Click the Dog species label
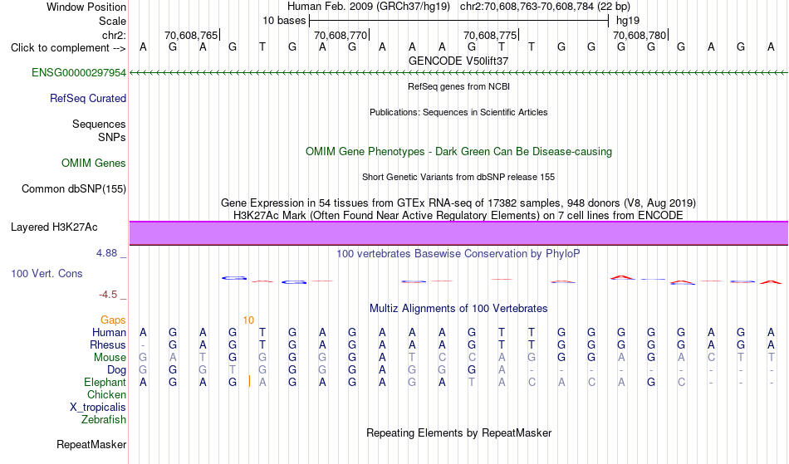 pyautogui.click(x=116, y=370)
